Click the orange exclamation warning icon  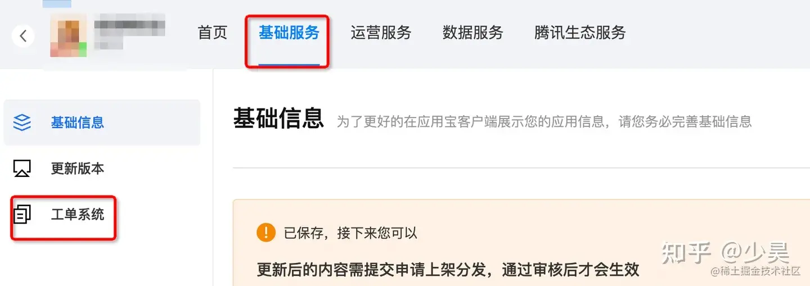click(266, 232)
